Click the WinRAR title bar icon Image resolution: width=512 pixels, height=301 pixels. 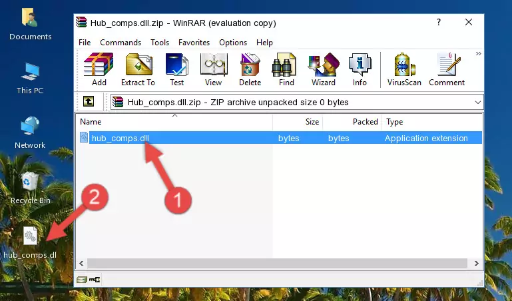pos(81,22)
